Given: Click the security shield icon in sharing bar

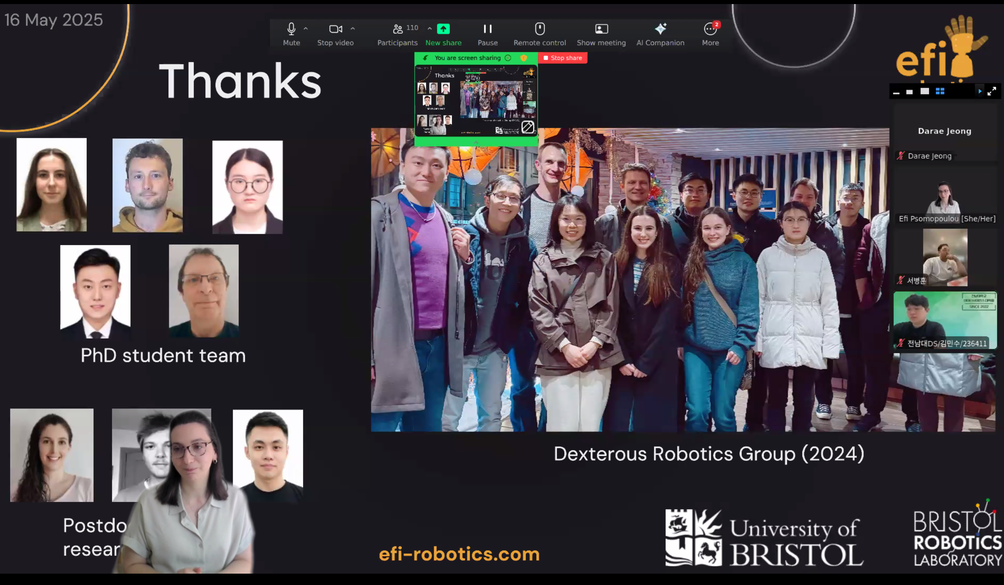Looking at the screenshot, I should pos(524,58).
